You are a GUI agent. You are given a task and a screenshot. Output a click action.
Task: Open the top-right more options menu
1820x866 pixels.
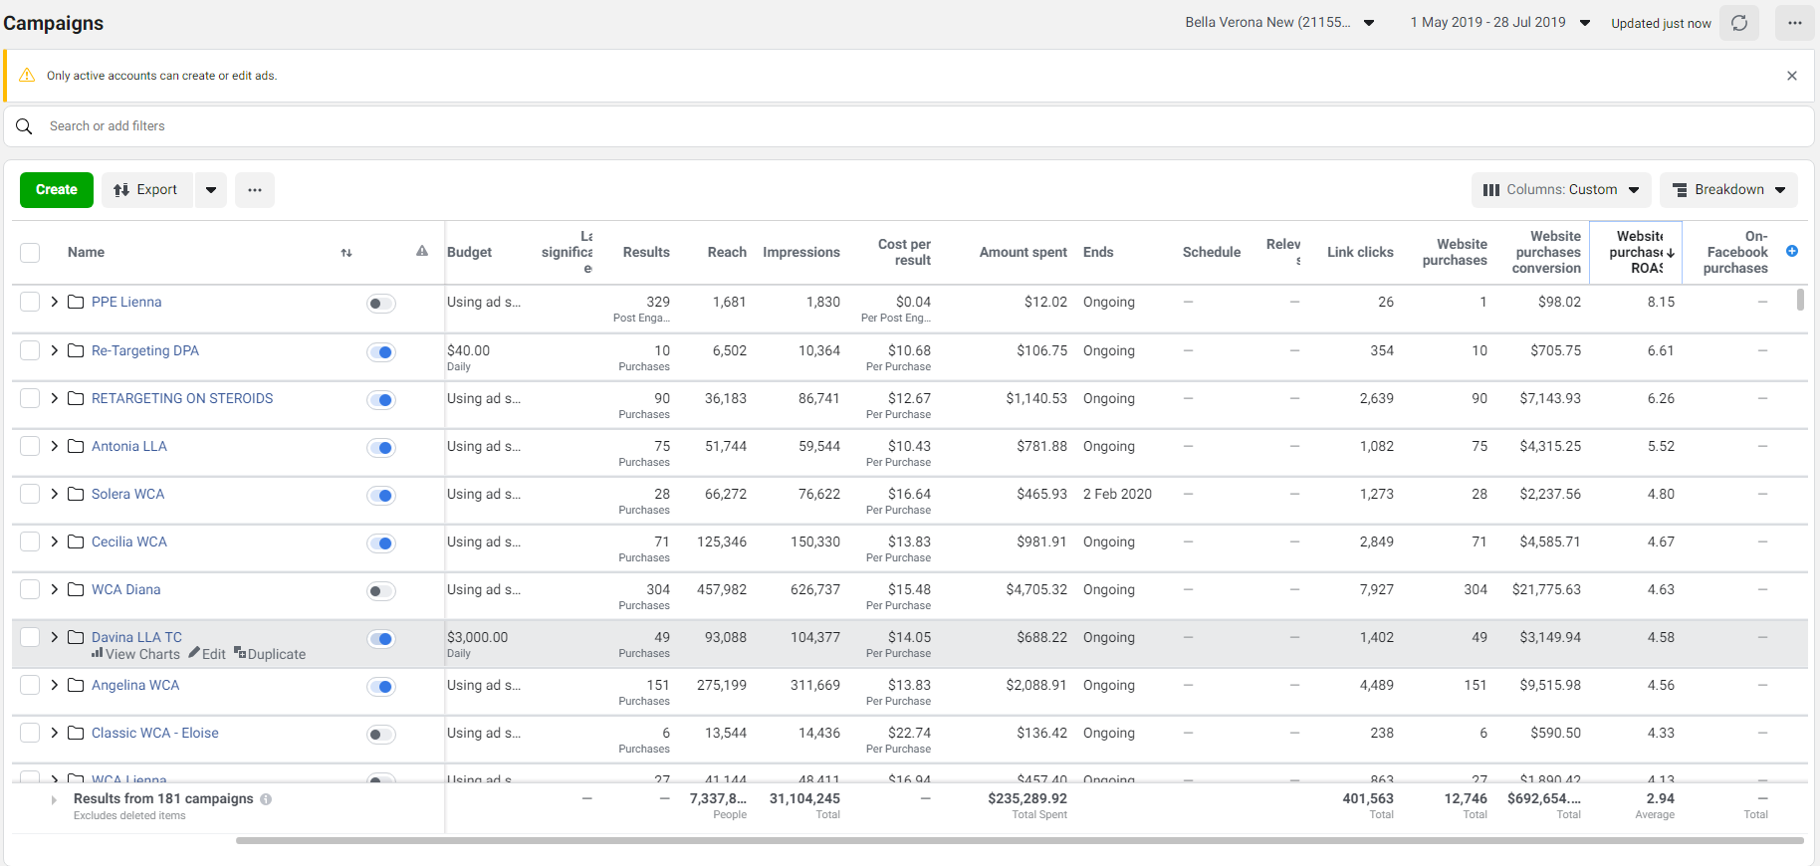tap(1794, 23)
